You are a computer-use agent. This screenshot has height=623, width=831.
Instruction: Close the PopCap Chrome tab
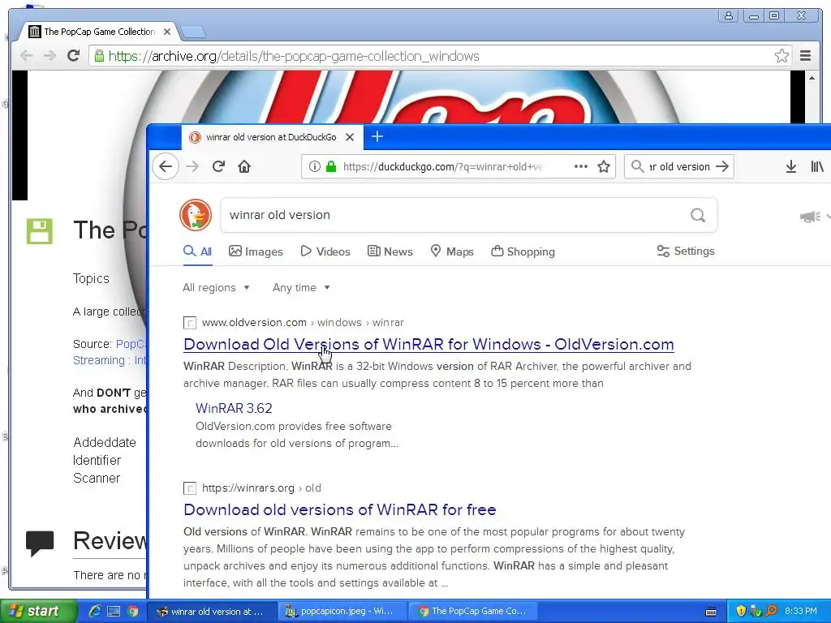[x=167, y=32]
